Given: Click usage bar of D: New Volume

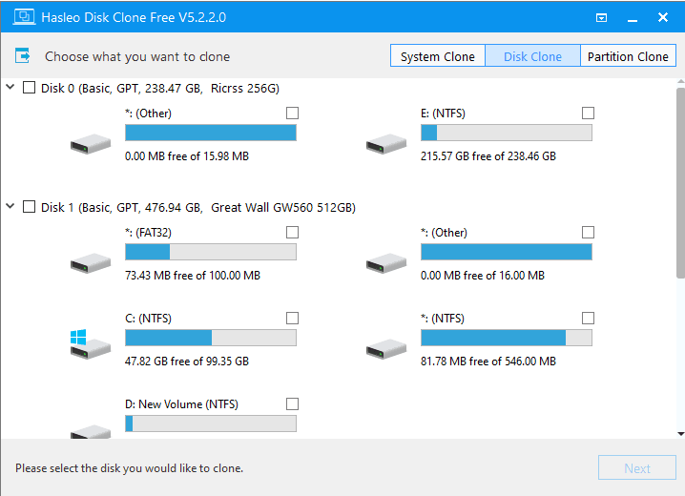Looking at the screenshot, I should point(211,424).
